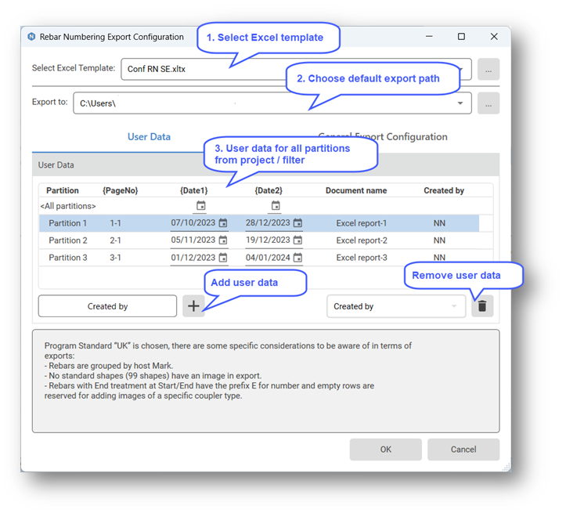The height and width of the screenshot is (513, 566).
Task: Click Excel report-3 document name
Action: point(362,258)
